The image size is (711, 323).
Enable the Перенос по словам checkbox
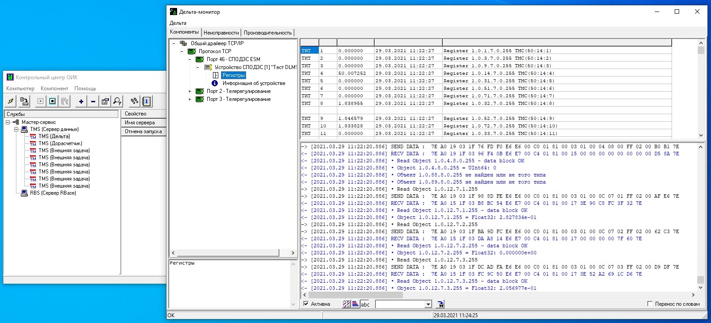click(650, 304)
